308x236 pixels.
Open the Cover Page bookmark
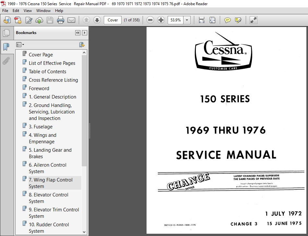click(41, 54)
